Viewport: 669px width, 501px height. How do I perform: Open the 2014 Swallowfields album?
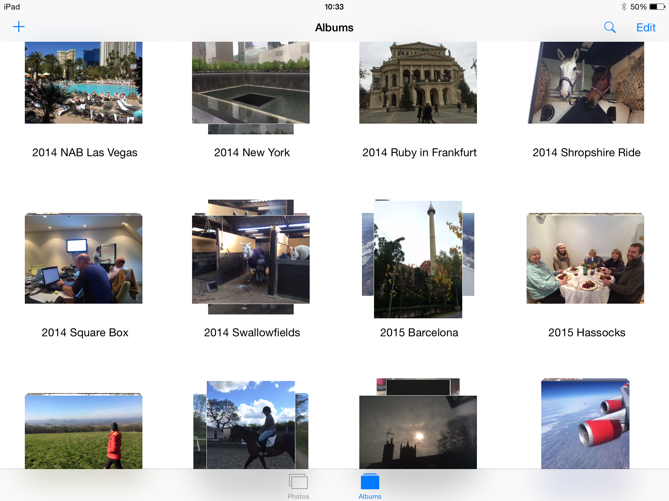click(251, 259)
